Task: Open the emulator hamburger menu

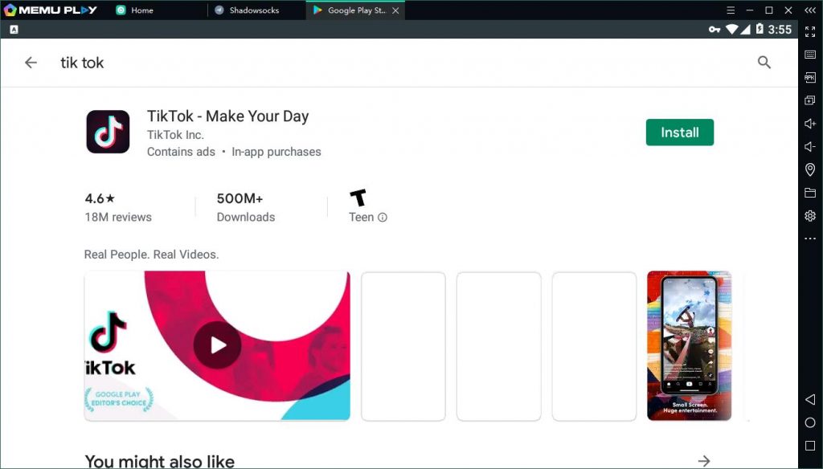Action: point(731,10)
